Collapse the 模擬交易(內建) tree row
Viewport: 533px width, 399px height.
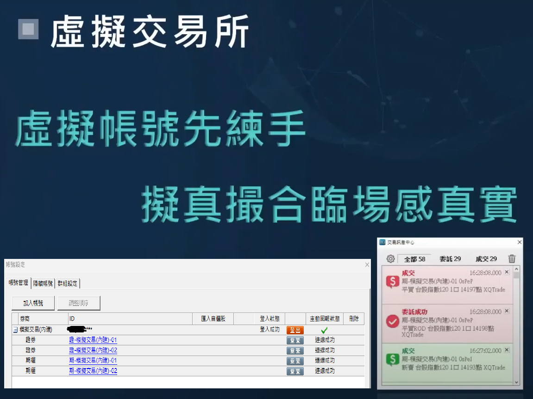pos(15,330)
